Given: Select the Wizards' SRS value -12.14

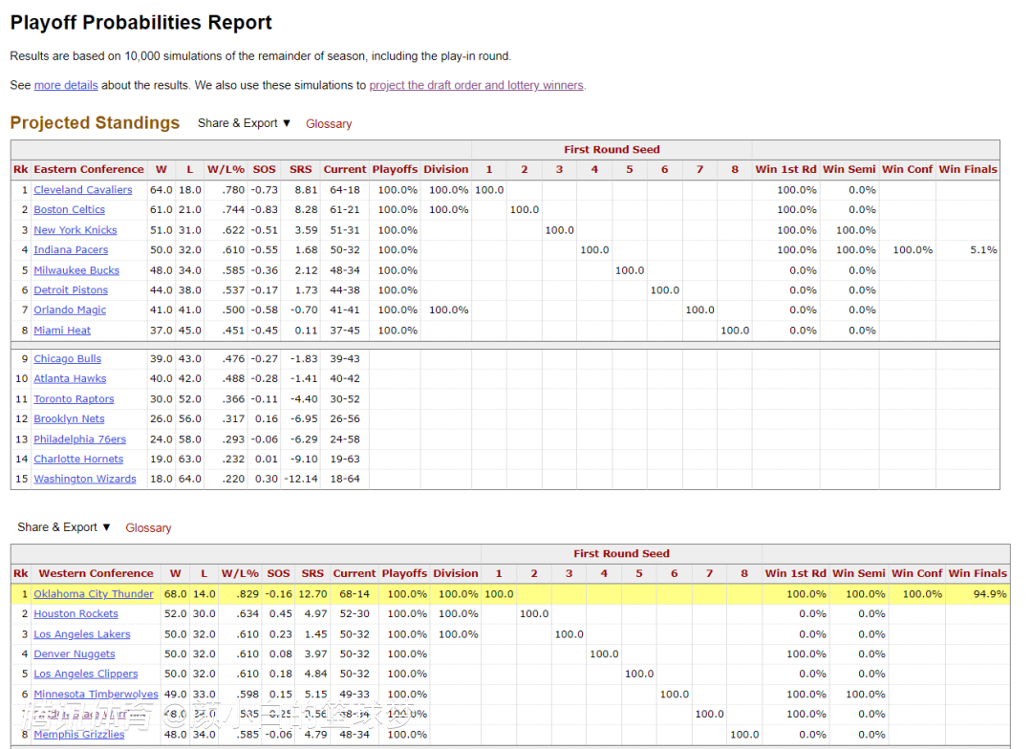Looking at the screenshot, I should 301,479.
